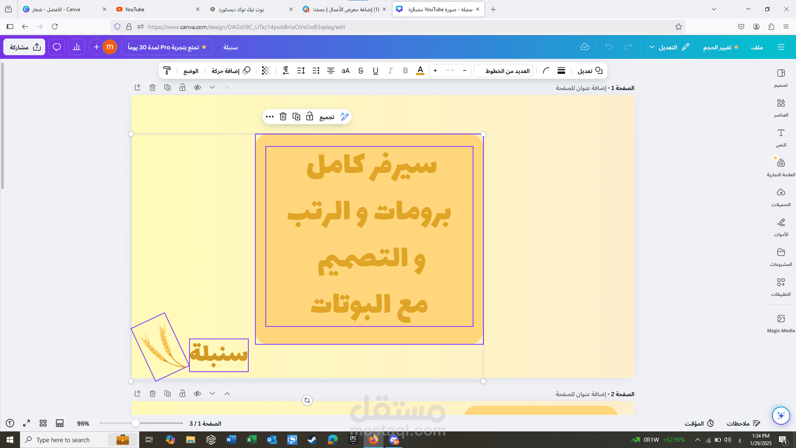The width and height of the screenshot is (796, 448).
Task: Open more options three dots menu
Action: point(270,117)
